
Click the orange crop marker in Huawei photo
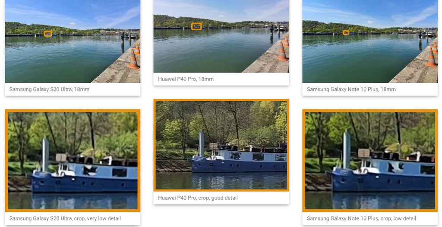(196, 26)
